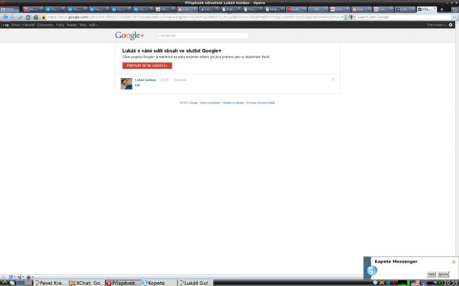459x286 pixels.
Task: Open the Smluvní podmínky footer link
Action: (x=210, y=103)
